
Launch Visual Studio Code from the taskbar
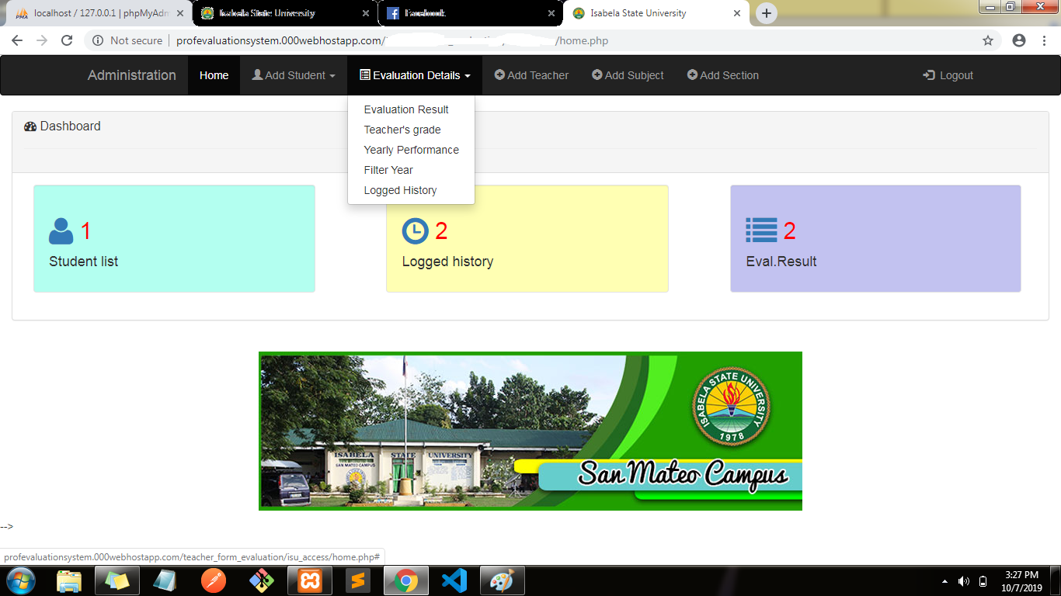click(x=454, y=580)
